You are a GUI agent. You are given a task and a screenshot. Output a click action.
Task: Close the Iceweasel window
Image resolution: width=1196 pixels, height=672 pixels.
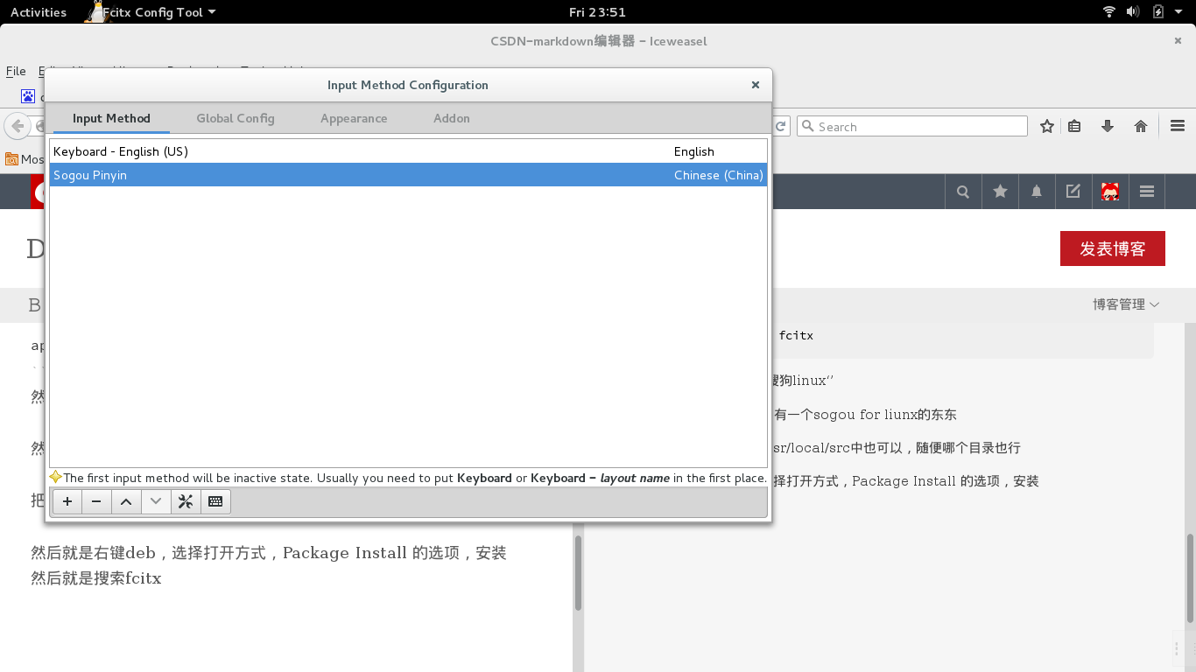(1178, 40)
